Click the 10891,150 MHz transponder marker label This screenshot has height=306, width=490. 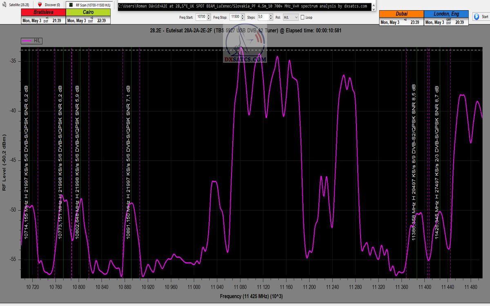[128, 163]
